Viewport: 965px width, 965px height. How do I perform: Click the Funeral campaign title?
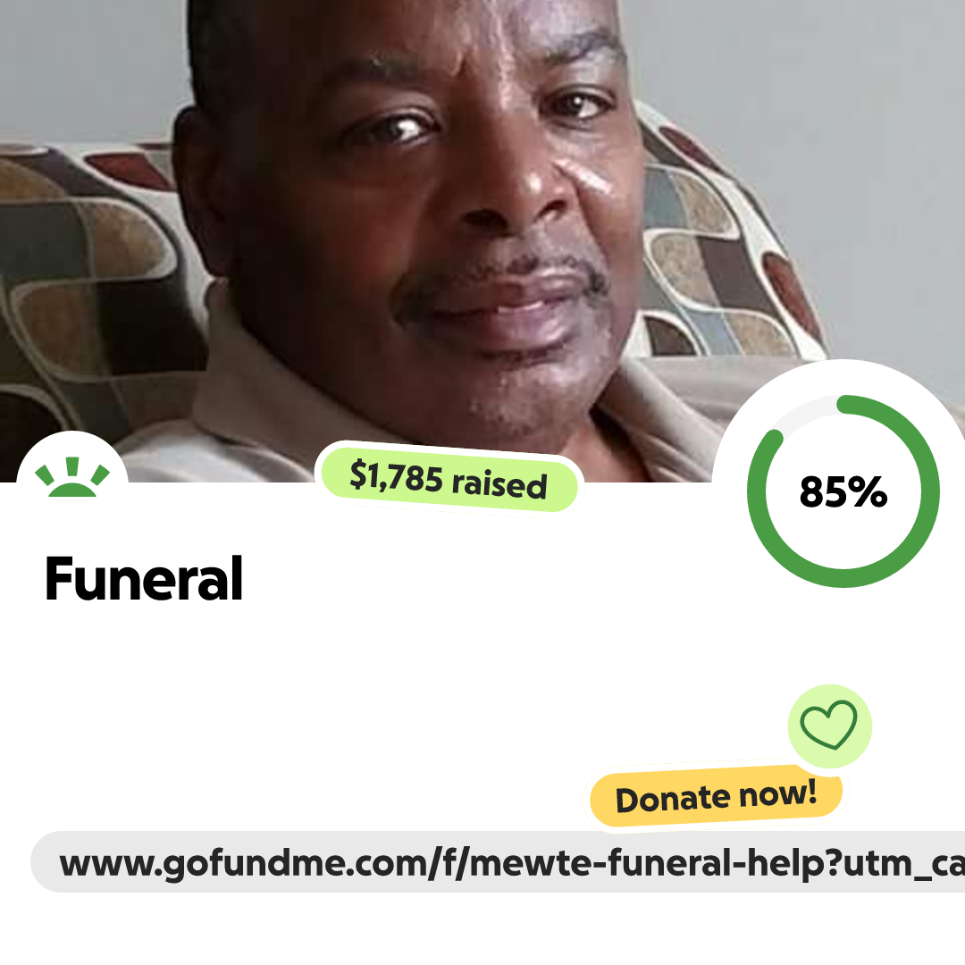tap(144, 578)
